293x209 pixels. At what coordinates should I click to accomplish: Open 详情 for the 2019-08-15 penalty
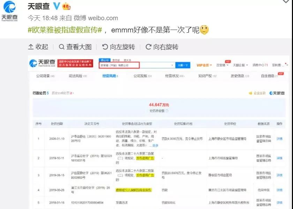coord(279,175)
